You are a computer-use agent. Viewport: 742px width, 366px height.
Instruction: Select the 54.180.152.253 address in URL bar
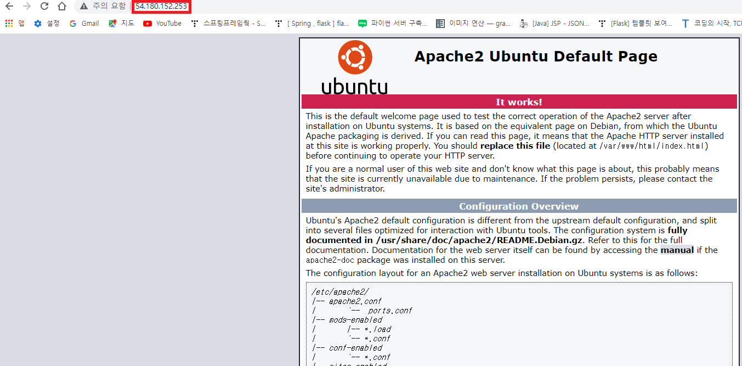point(161,7)
